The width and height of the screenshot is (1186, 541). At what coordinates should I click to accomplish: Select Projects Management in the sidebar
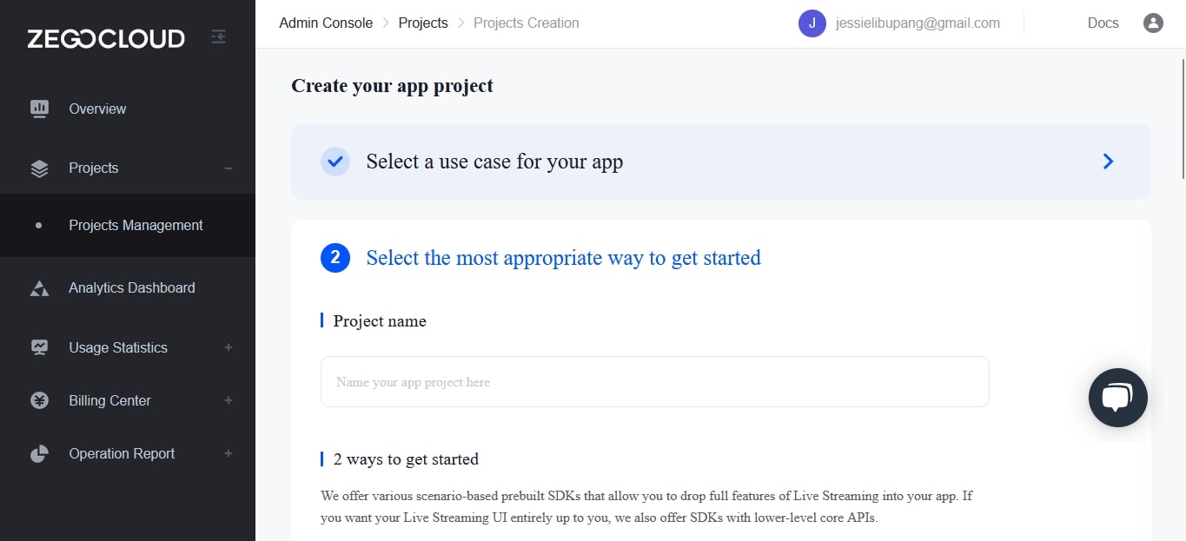[x=136, y=224]
